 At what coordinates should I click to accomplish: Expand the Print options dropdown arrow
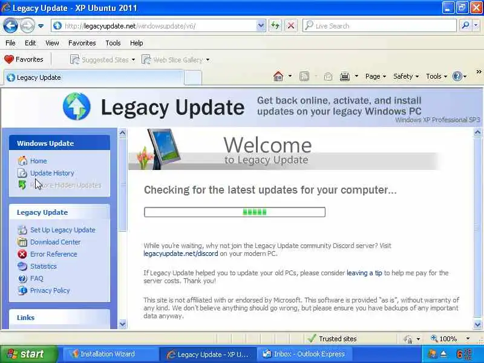click(x=356, y=76)
